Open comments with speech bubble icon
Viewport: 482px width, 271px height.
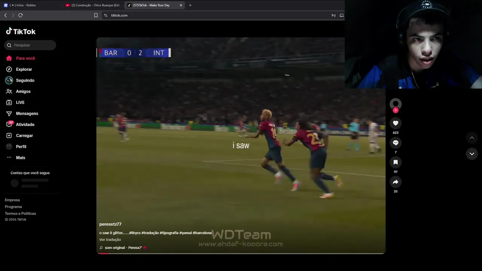395,143
